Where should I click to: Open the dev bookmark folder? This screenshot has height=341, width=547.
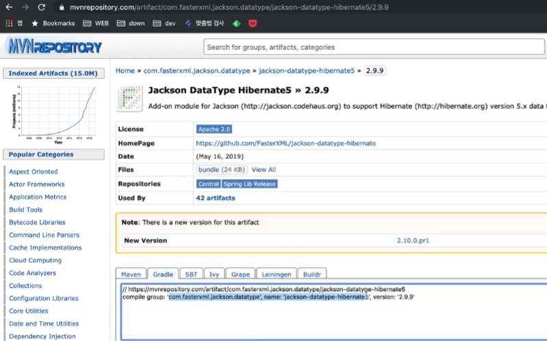[x=164, y=23]
